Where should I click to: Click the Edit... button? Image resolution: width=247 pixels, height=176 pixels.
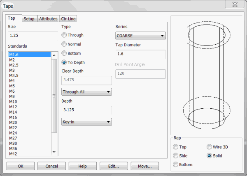[114, 166]
